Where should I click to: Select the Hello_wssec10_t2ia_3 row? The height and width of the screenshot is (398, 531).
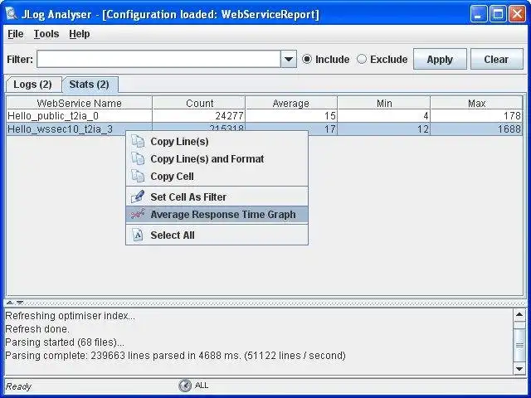tap(265, 129)
